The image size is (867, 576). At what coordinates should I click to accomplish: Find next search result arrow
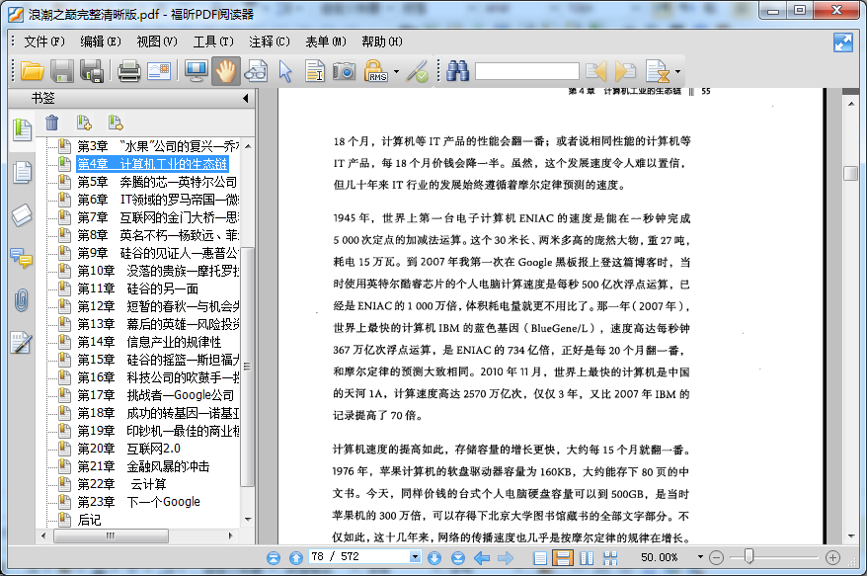(625, 71)
